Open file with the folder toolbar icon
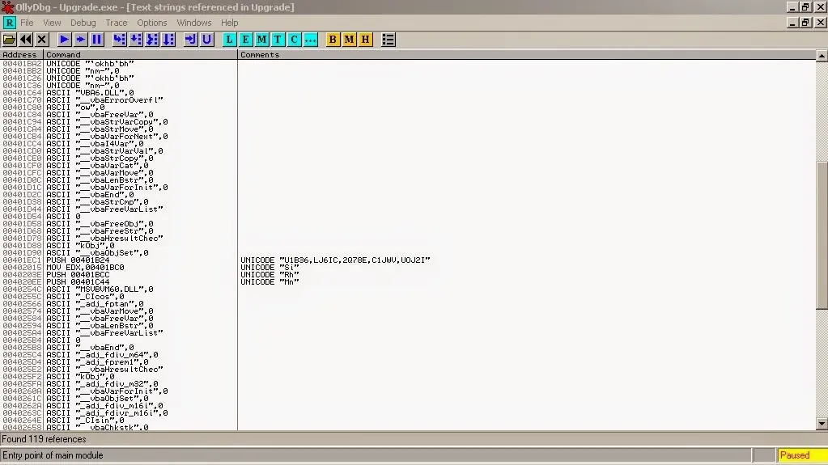Viewport: 828px width, 465px height. point(10,40)
